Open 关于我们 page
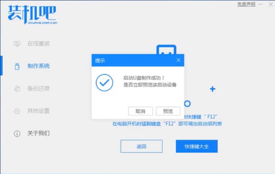 38,133
